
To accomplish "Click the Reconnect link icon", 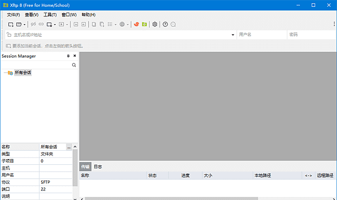I will 41,24.
